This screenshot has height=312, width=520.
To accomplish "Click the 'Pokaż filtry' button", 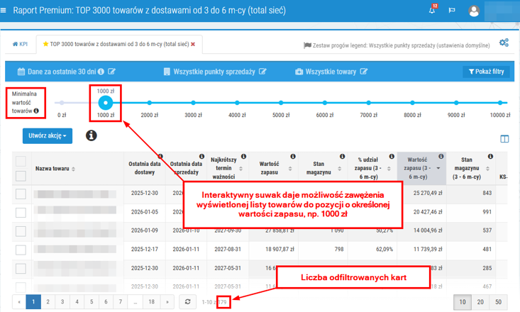I will [x=485, y=72].
